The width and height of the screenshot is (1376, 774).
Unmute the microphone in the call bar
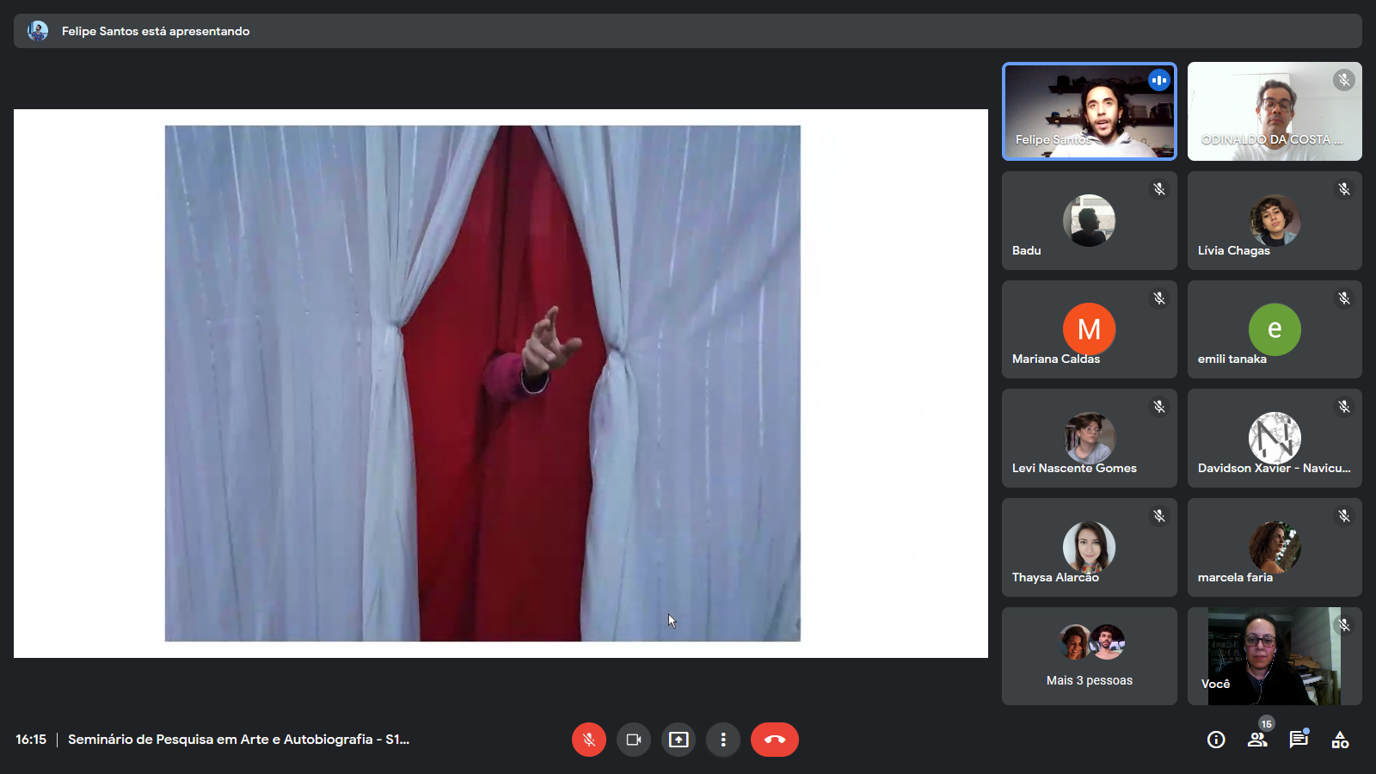click(x=589, y=740)
